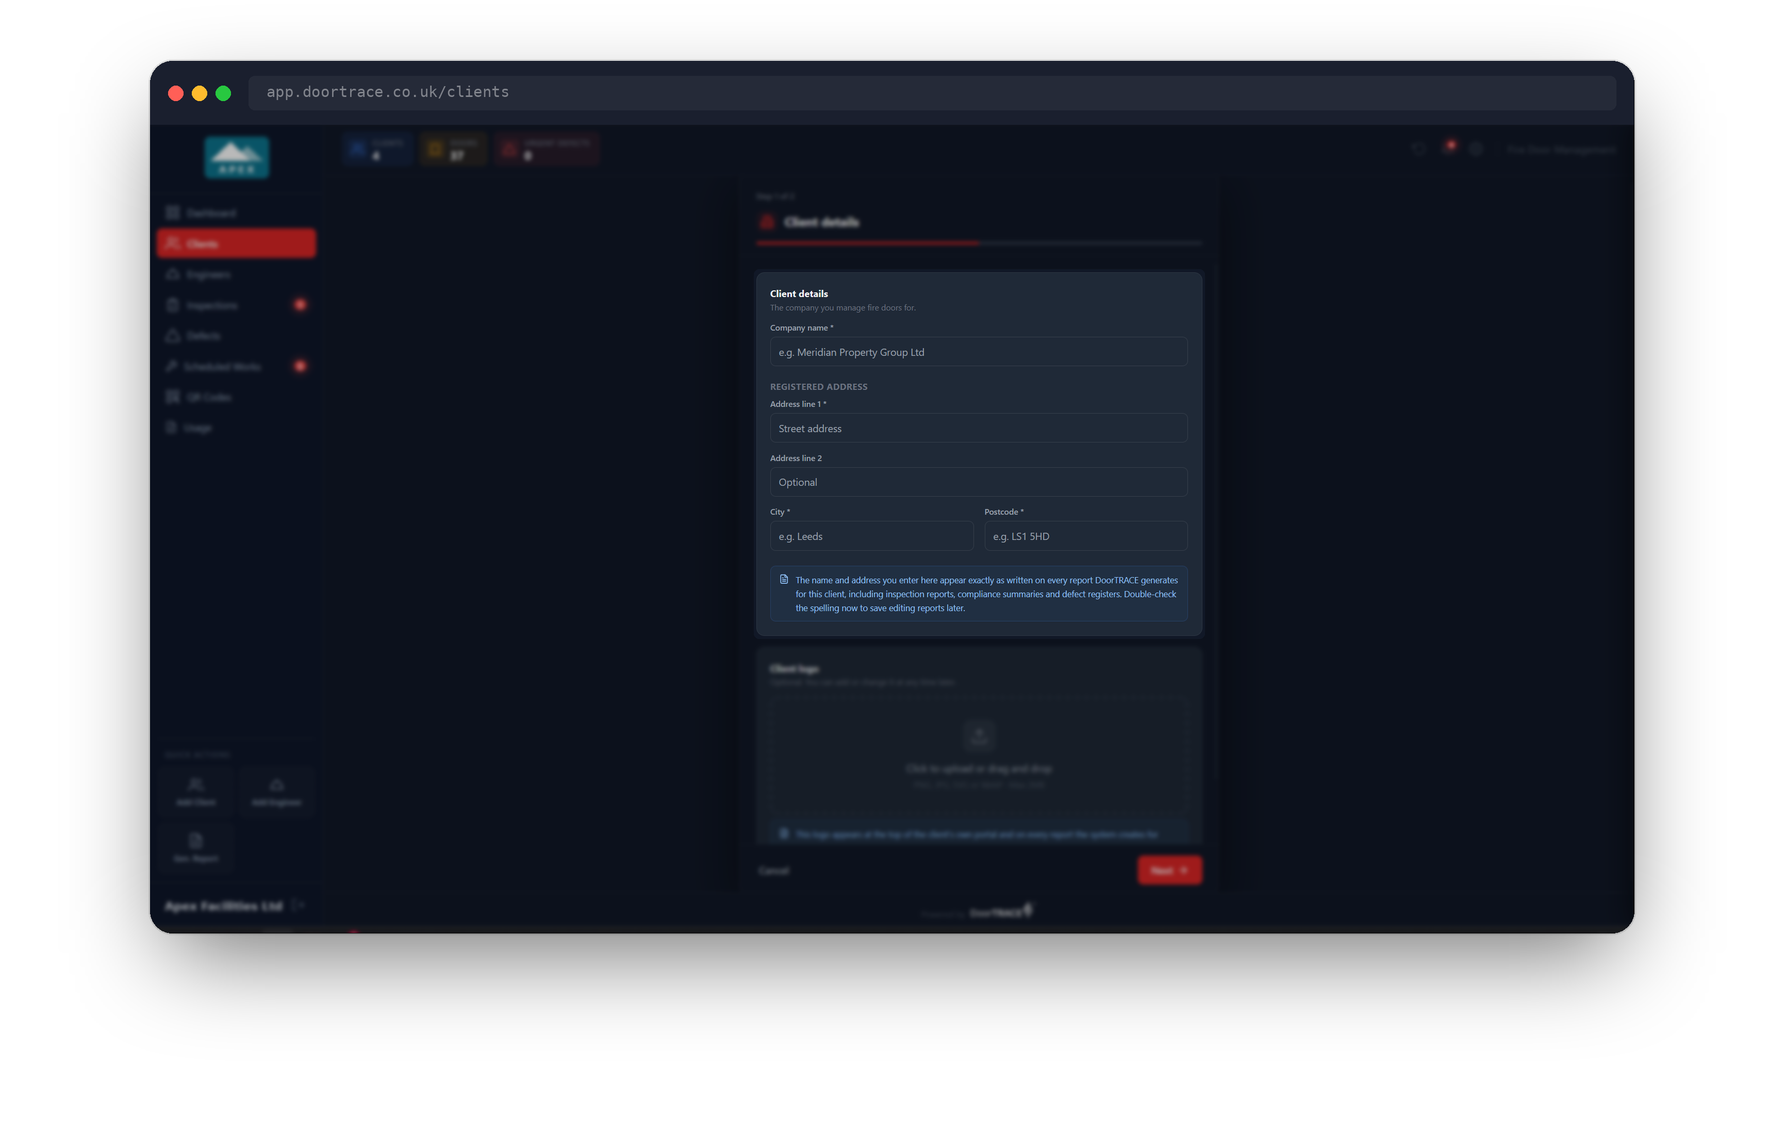Open Dashboard in the sidebar
This screenshot has height=1148, width=1784.
(236, 213)
